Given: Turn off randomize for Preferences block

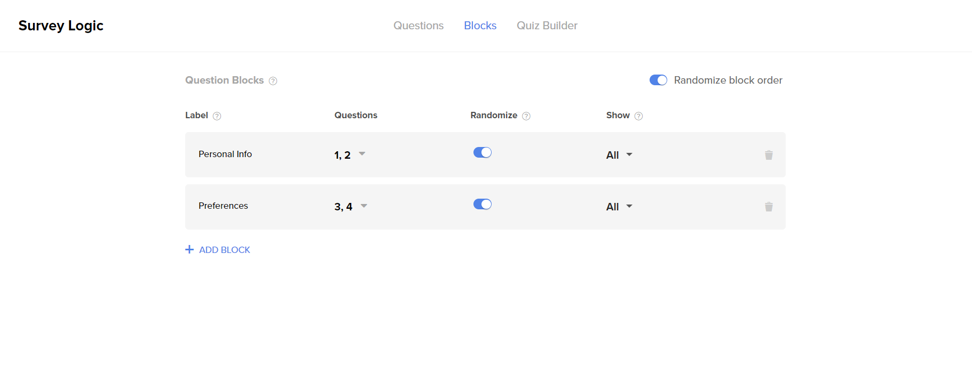Looking at the screenshot, I should (482, 204).
